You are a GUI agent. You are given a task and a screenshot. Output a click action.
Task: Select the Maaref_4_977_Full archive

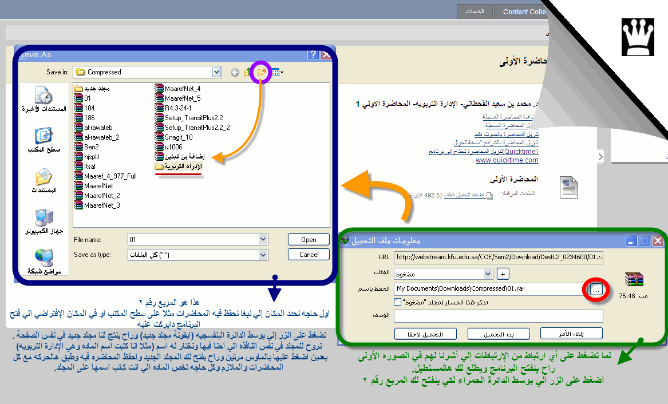tap(106, 176)
